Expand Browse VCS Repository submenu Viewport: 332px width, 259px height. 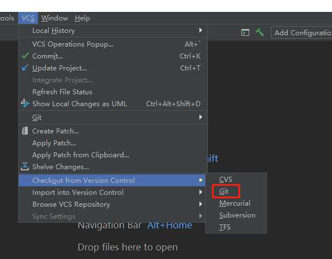coord(112,204)
